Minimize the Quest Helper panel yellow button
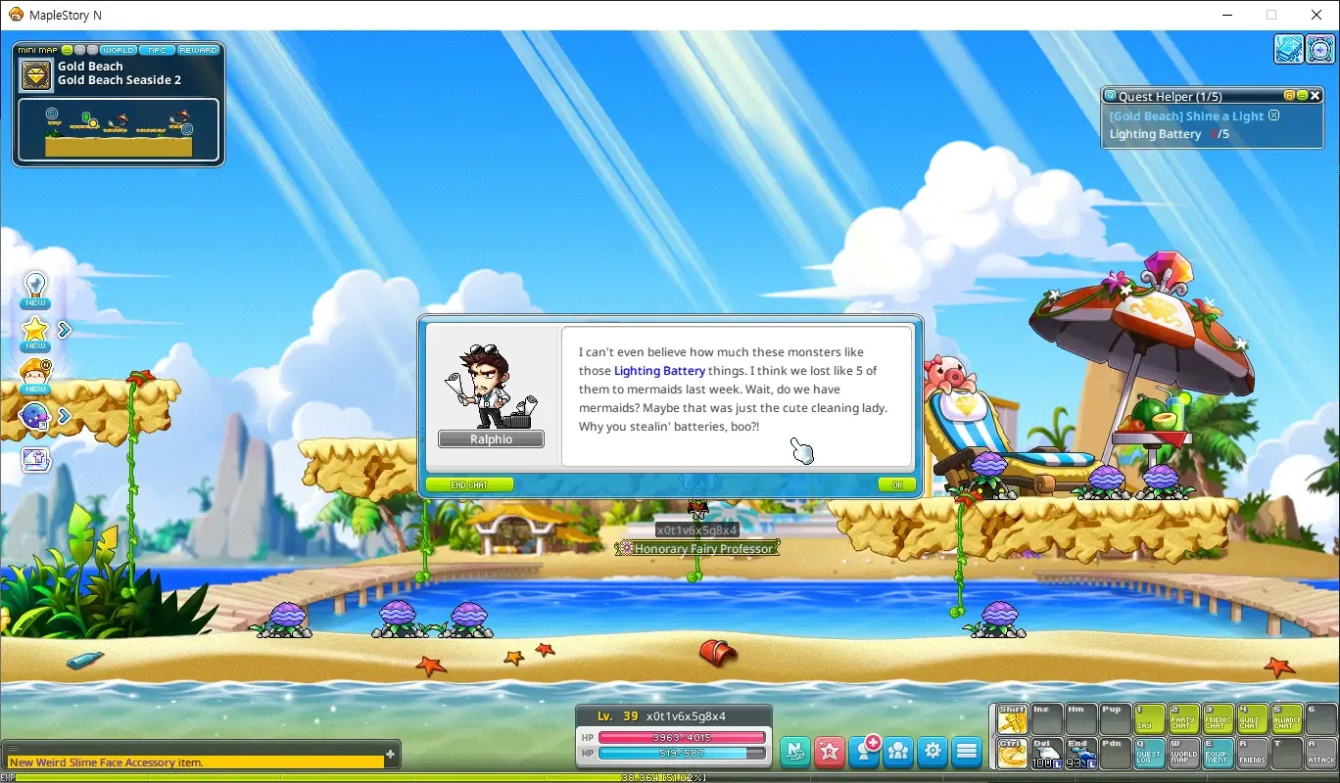This screenshot has height=783, width=1340. [1303, 96]
